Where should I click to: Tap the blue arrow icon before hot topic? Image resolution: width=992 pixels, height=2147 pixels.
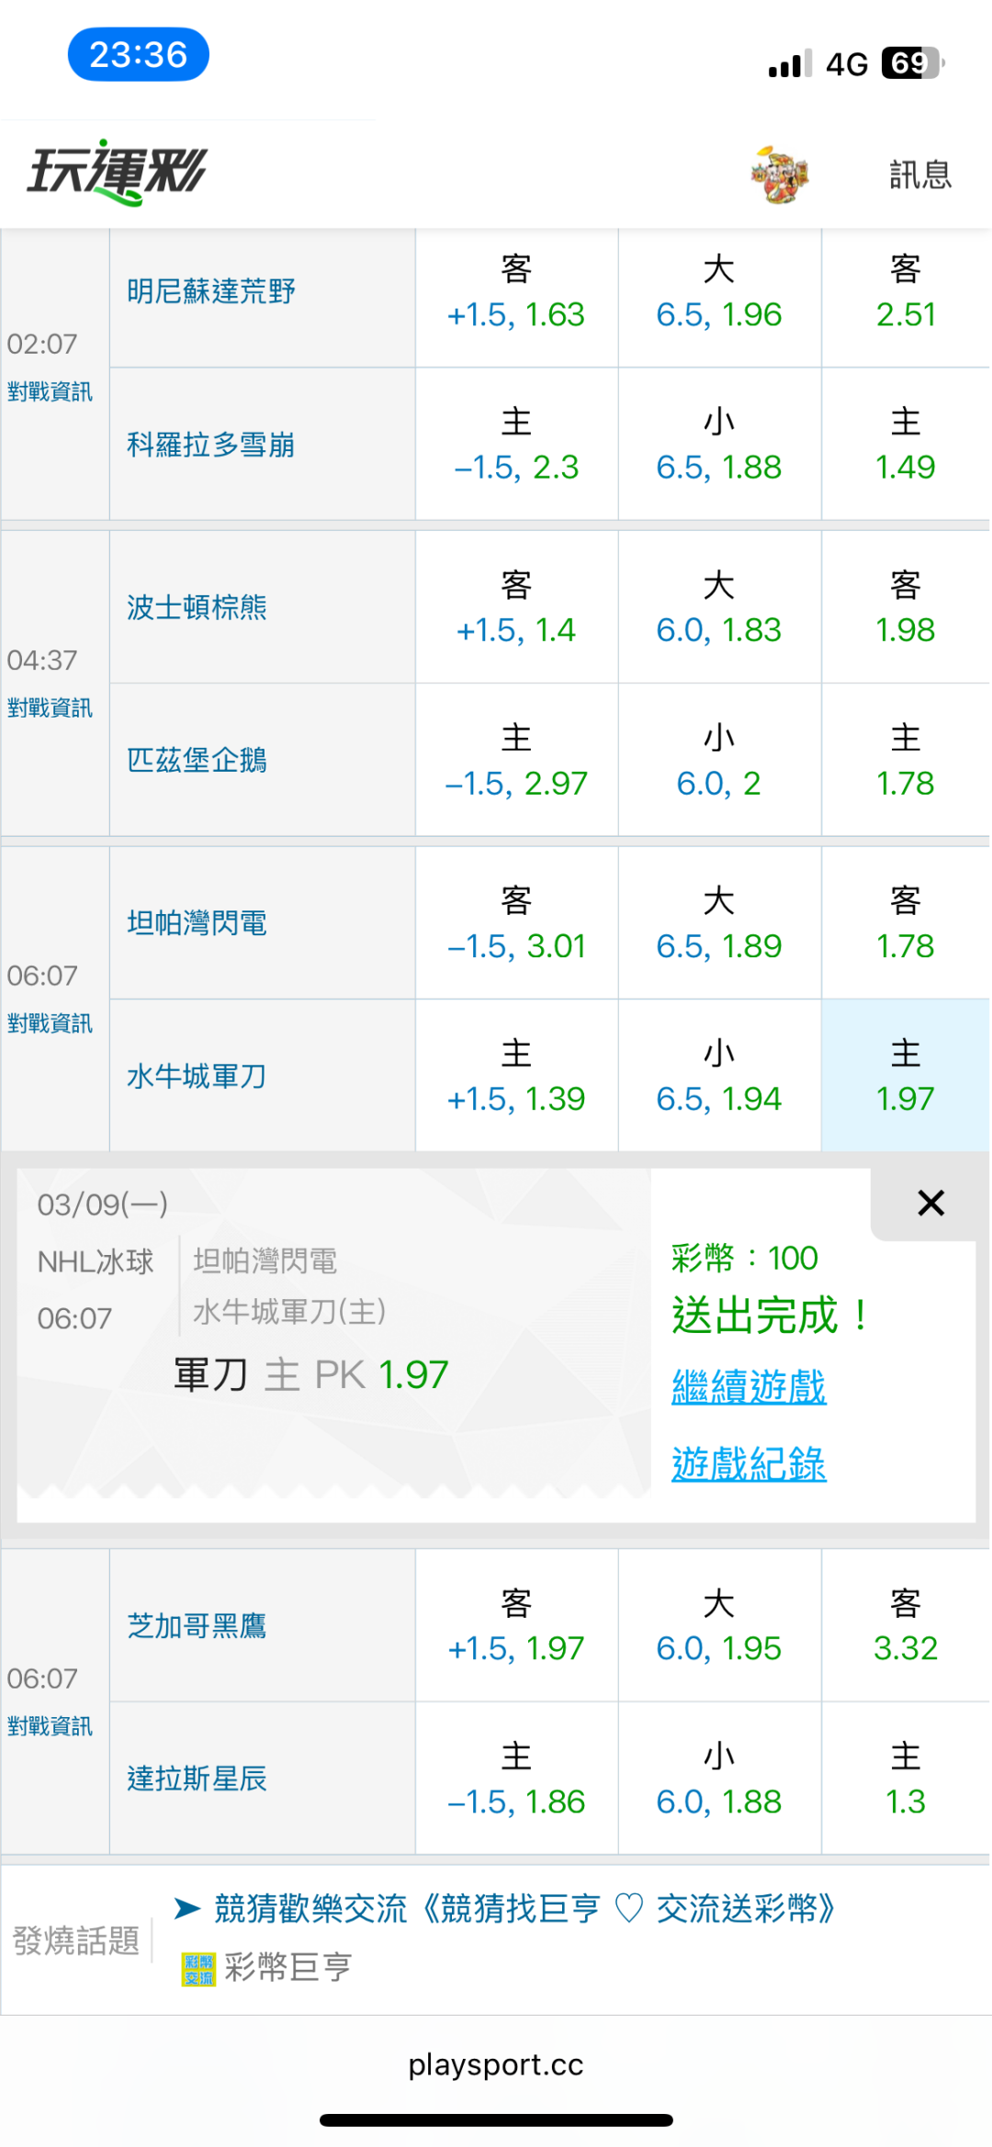(187, 1908)
